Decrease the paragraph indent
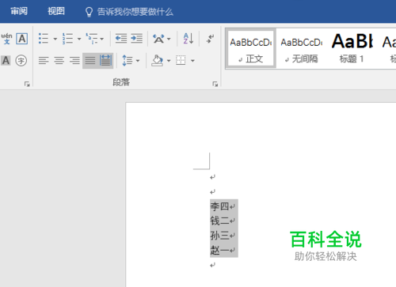This screenshot has width=396, height=287. (x=121, y=39)
